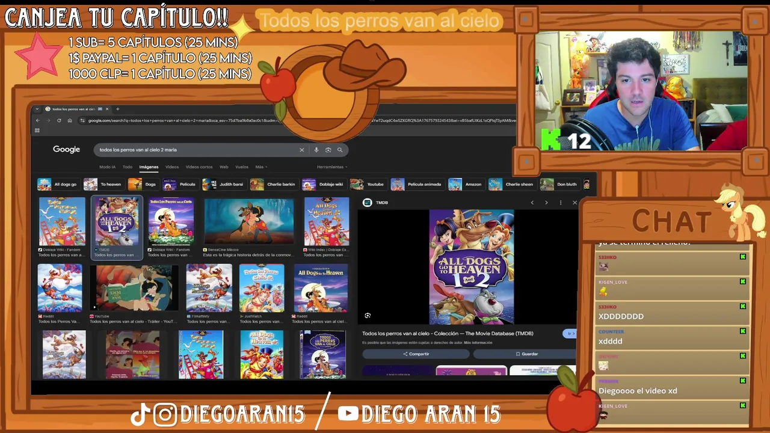770x433 pixels.
Task: Click the 'Ir' visit button
Action: [570, 333]
